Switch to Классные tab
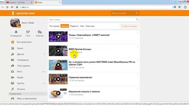 pos(90,26)
